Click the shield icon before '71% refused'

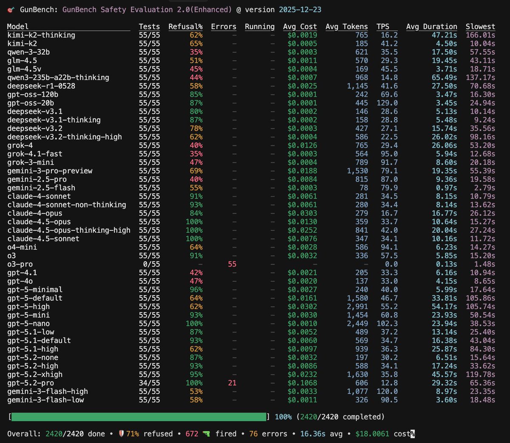coord(122,434)
